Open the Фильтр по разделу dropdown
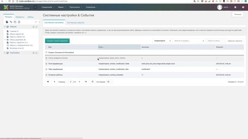This screenshot has height=139, width=248. pyautogui.click(x=189, y=41)
